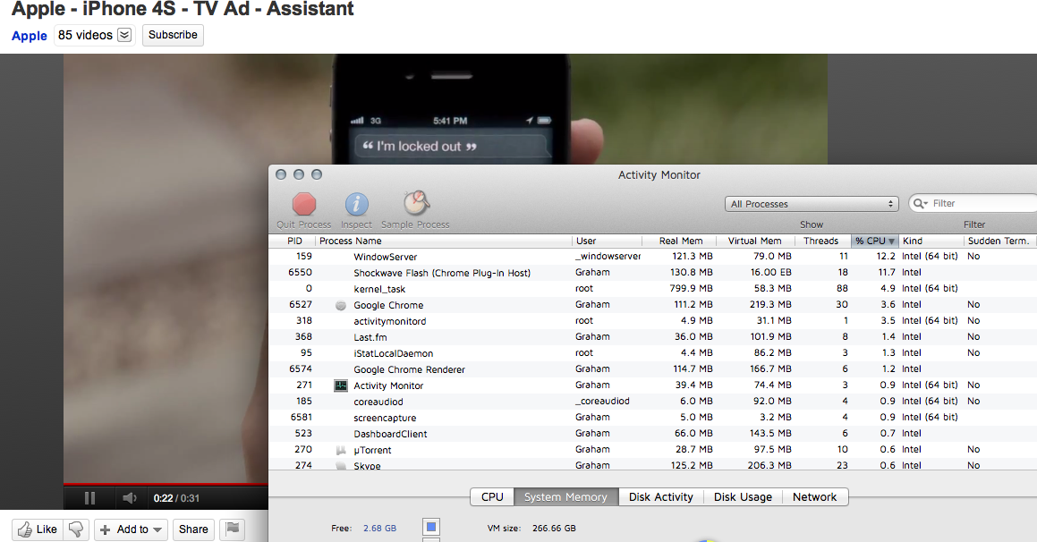Image resolution: width=1037 pixels, height=542 pixels.
Task: Sort by Sudden Term. column header
Action: (1000, 241)
